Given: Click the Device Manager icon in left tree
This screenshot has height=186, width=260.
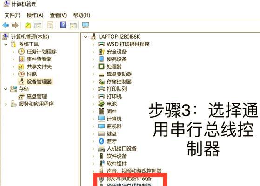Looking at the screenshot, I should 21,81.
